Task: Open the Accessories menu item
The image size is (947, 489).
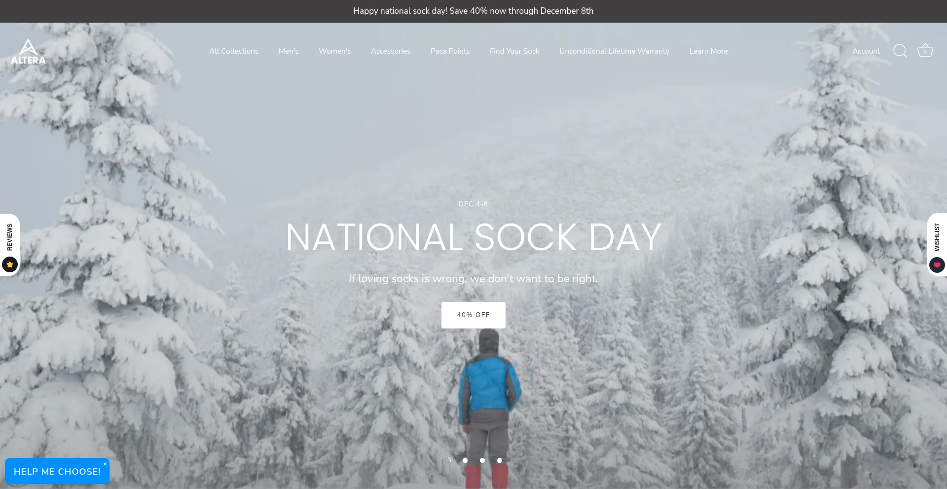Action: pyautogui.click(x=391, y=51)
